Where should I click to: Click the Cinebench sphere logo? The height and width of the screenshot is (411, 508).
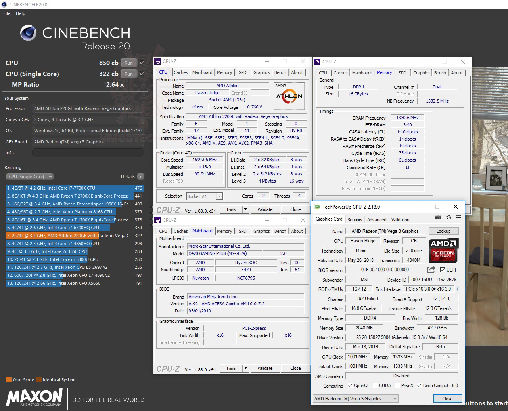point(29,33)
